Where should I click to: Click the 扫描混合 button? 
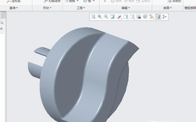(x=52, y=1)
